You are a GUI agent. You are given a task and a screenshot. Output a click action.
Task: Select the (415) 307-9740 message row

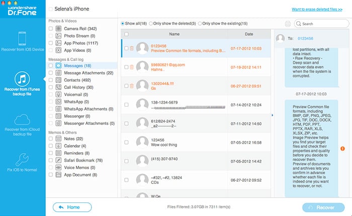coord(196,161)
